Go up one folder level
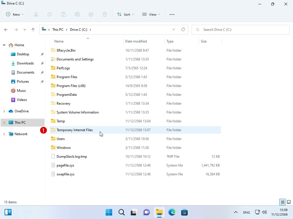The width and height of the screenshot is (293, 219). [33, 30]
